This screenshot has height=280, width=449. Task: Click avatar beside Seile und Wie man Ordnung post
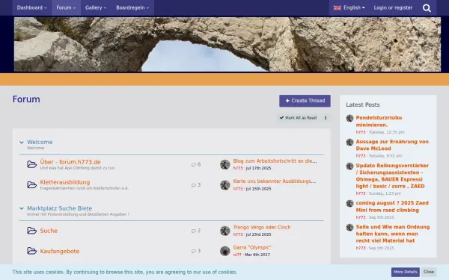349,228
